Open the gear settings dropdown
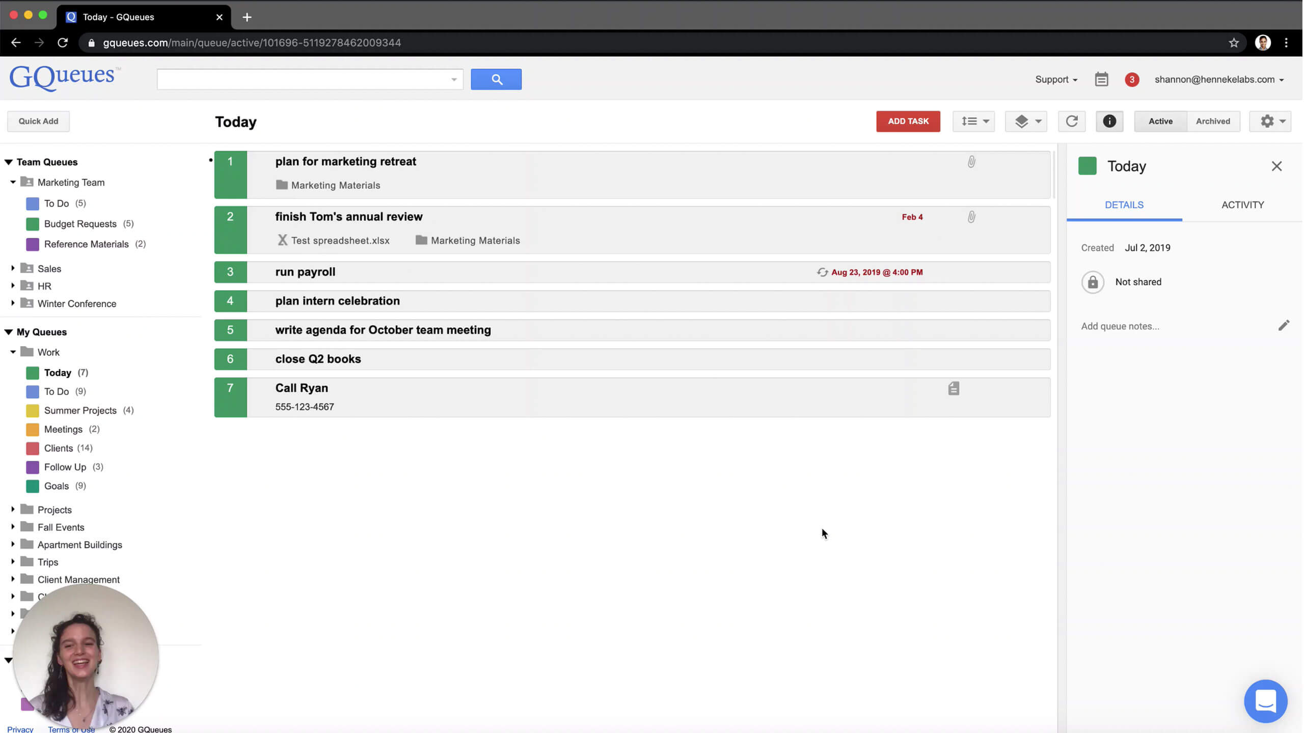The height and width of the screenshot is (733, 1304). click(1270, 121)
